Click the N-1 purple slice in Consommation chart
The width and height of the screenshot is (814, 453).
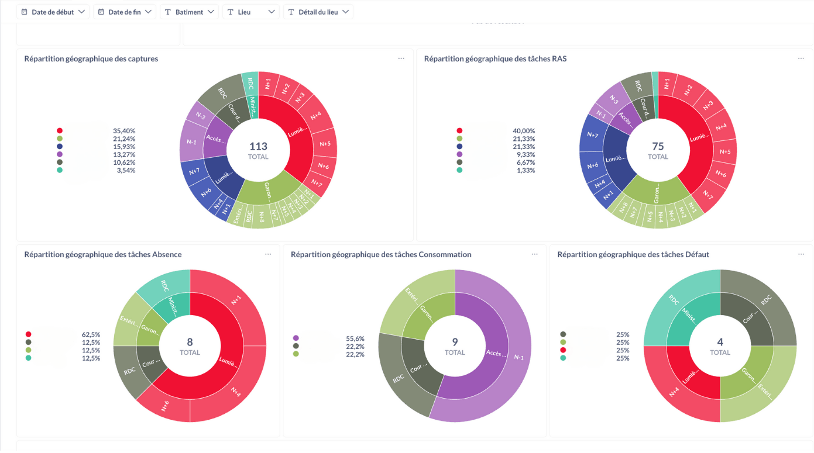pos(518,357)
